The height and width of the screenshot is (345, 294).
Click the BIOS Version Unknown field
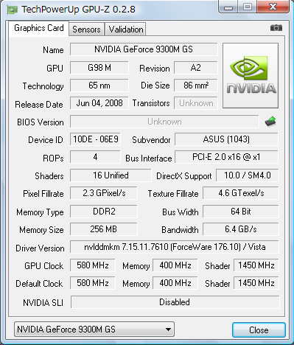coord(164,122)
